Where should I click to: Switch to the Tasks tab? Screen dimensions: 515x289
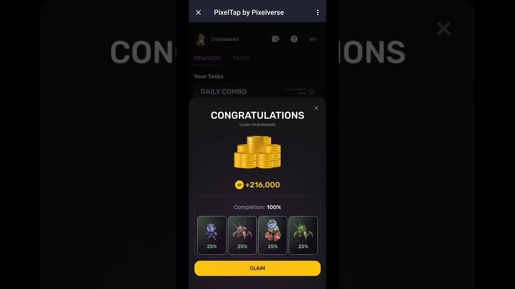click(241, 58)
